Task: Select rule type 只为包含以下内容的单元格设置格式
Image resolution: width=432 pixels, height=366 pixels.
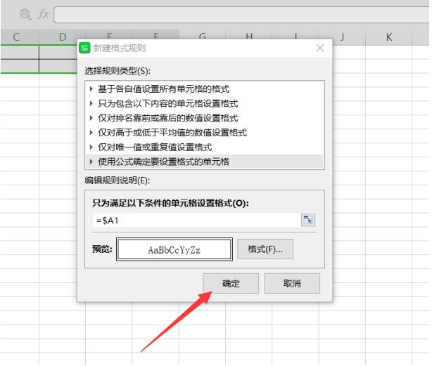Action: (205, 103)
